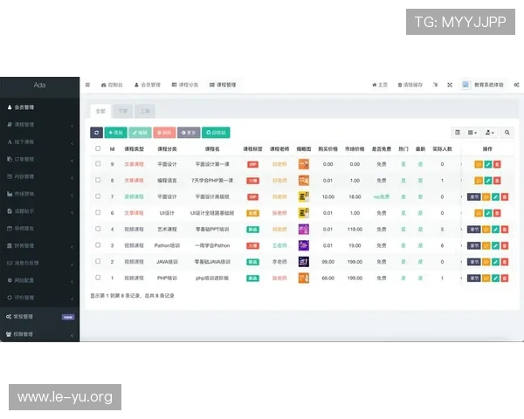Viewport: 524px width, 419px height.
Task: Click the hamburger sidebar toggle icon
Action: click(x=87, y=85)
